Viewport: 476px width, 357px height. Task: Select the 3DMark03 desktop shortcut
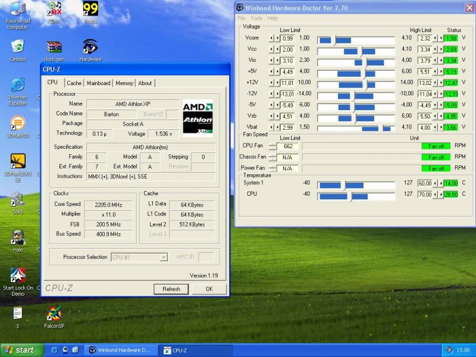(18, 127)
